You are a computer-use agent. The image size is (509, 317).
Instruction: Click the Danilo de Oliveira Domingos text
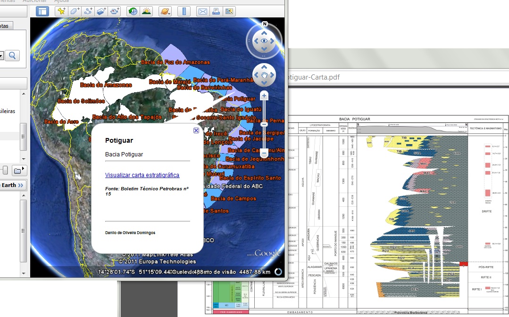point(130,233)
